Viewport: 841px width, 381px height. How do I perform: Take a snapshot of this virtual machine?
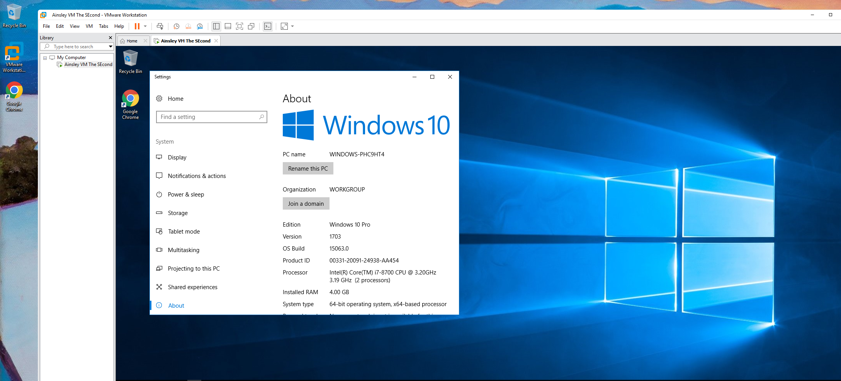(176, 26)
